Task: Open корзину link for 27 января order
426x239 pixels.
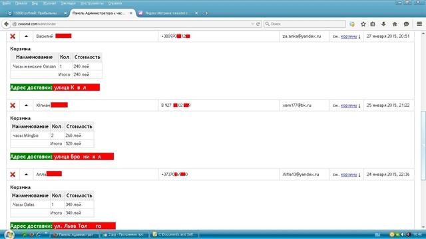Action: (349, 37)
